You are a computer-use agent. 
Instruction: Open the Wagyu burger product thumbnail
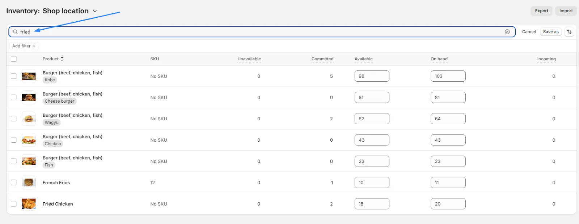(x=29, y=119)
